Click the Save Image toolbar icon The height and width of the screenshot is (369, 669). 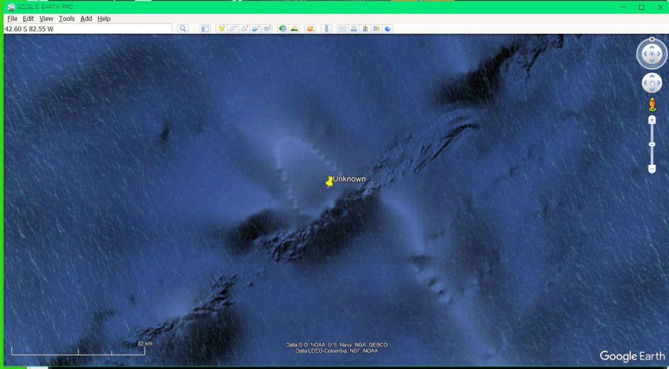click(x=365, y=29)
